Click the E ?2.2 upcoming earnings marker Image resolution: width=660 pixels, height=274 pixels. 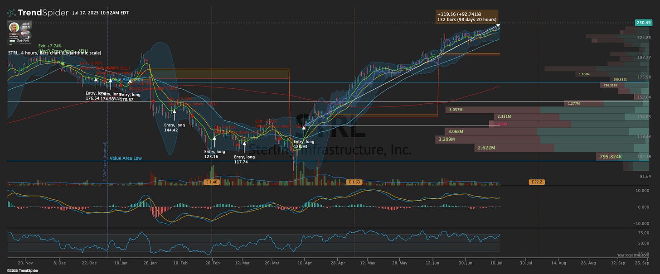click(x=537, y=182)
